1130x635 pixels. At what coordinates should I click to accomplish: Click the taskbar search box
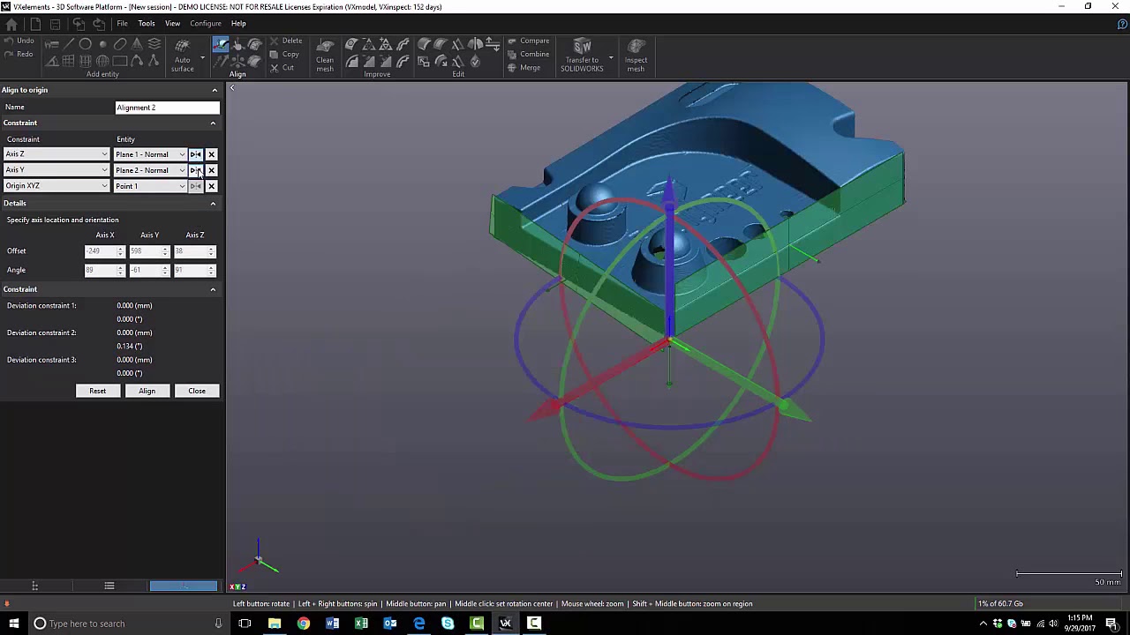coord(127,624)
